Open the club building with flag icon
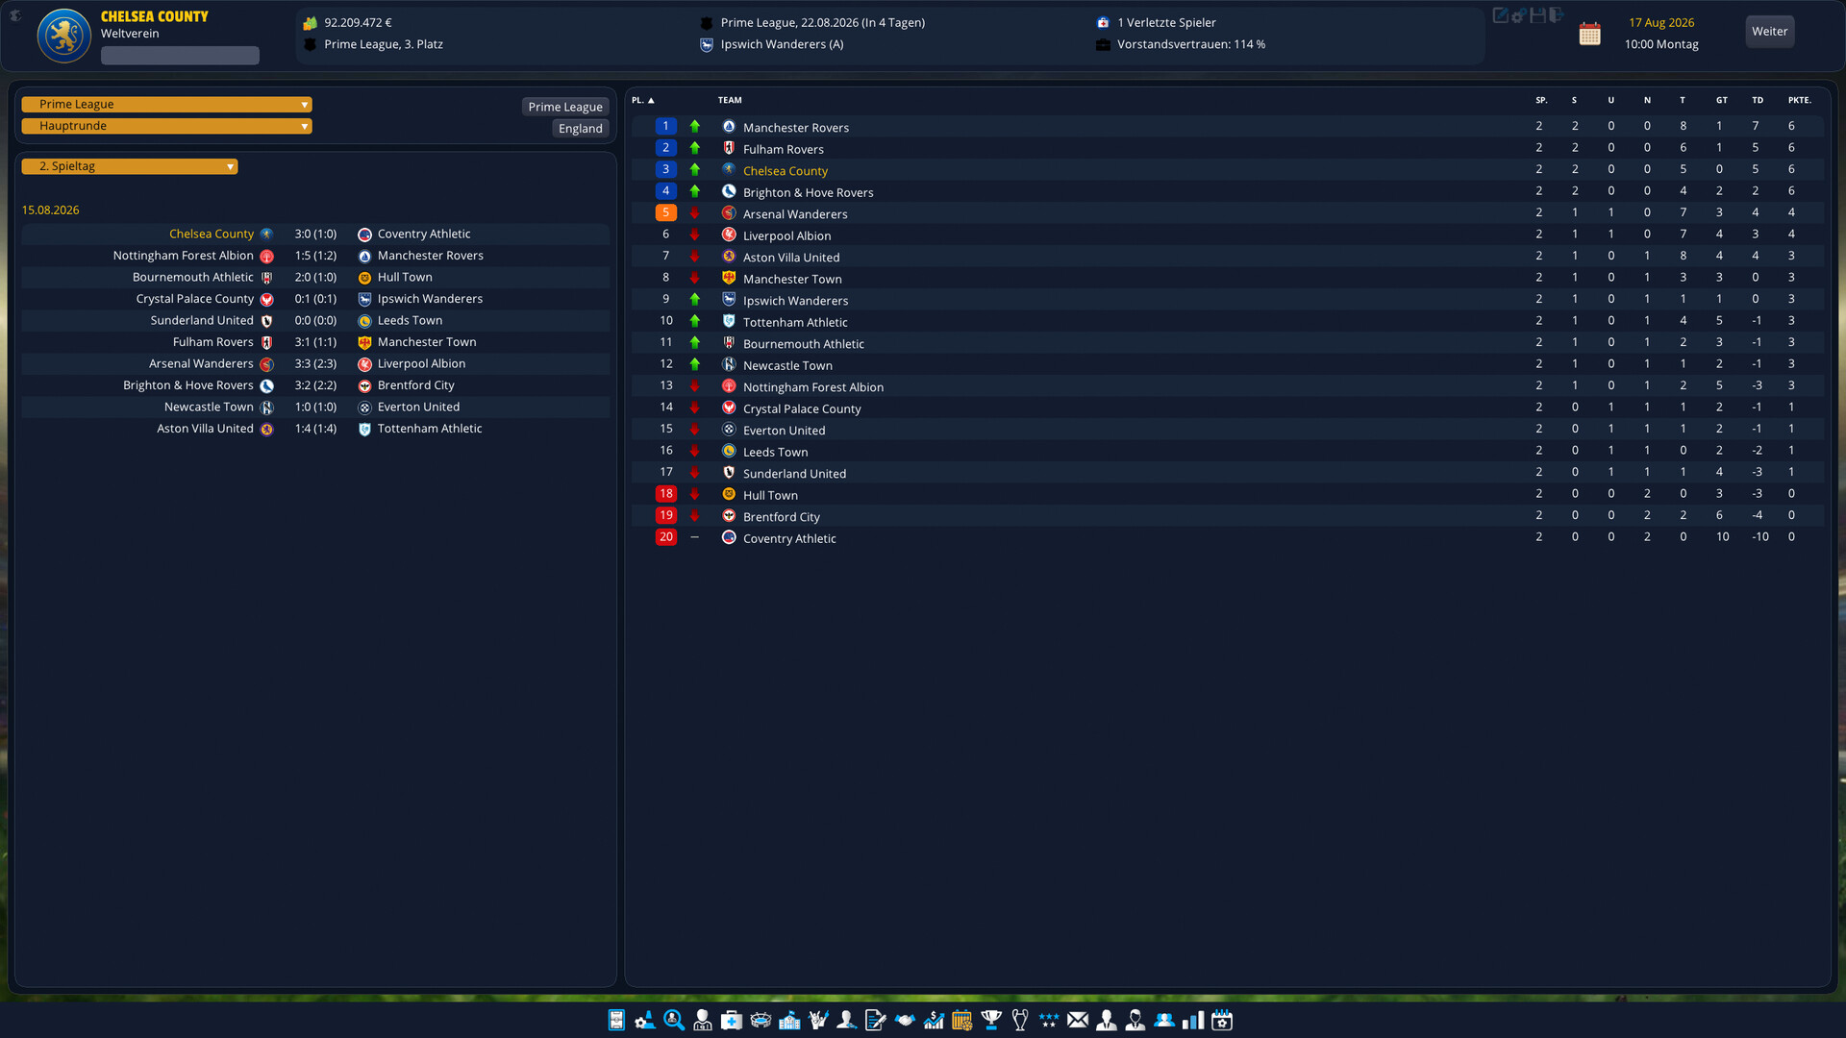Screen dimensions: 1846x1038 pos(789,1020)
